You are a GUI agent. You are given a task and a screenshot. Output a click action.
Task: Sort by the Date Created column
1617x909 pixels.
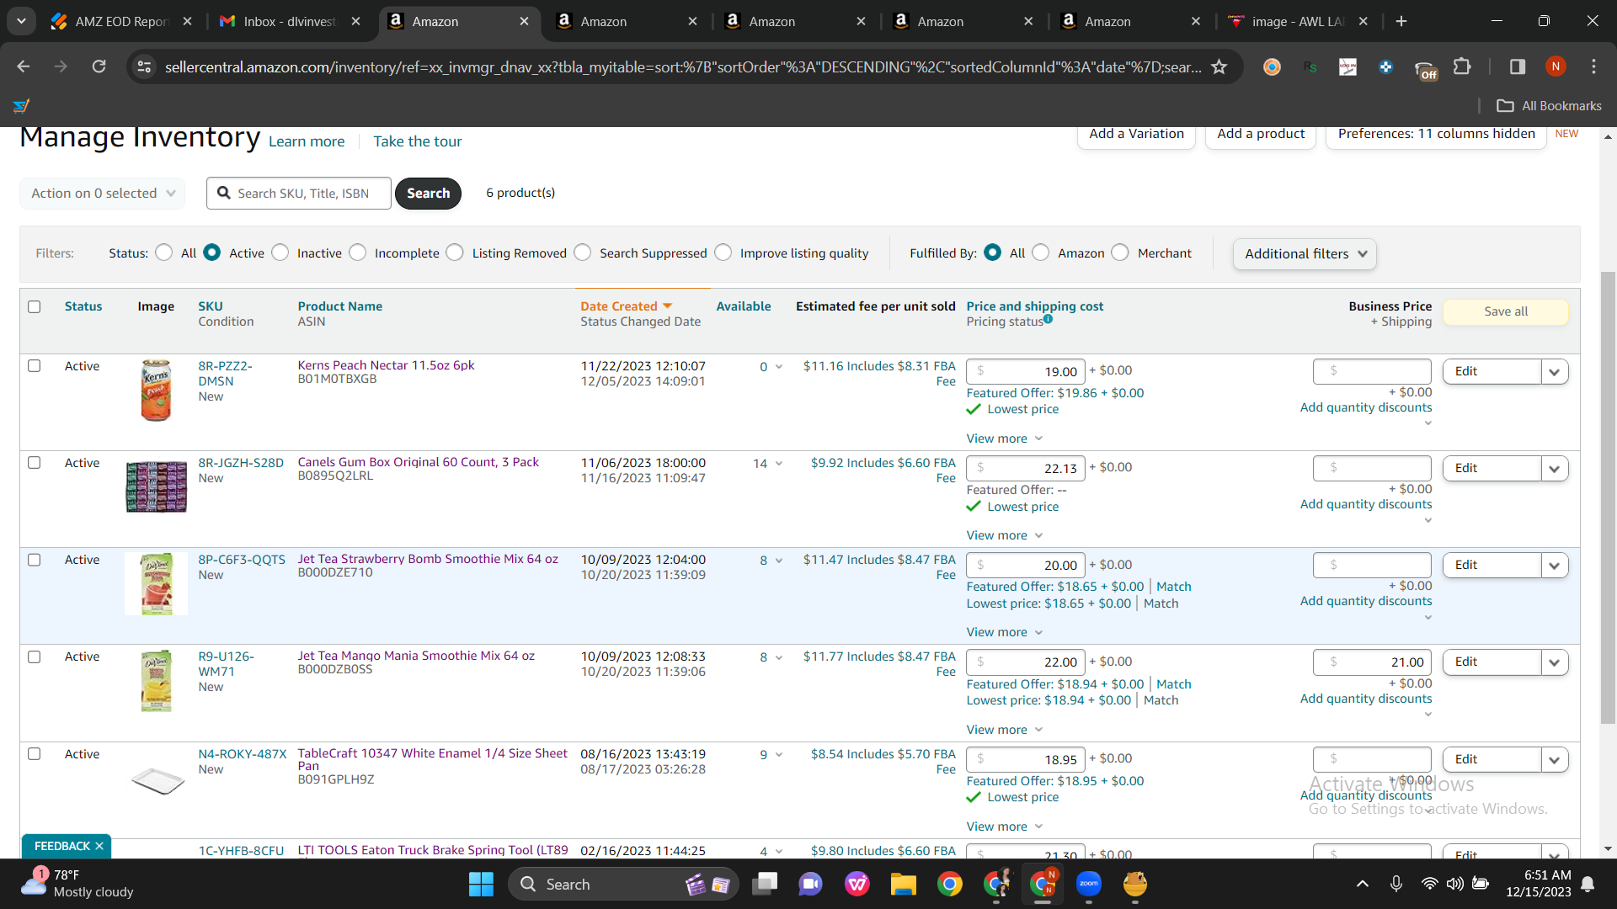[x=627, y=306]
